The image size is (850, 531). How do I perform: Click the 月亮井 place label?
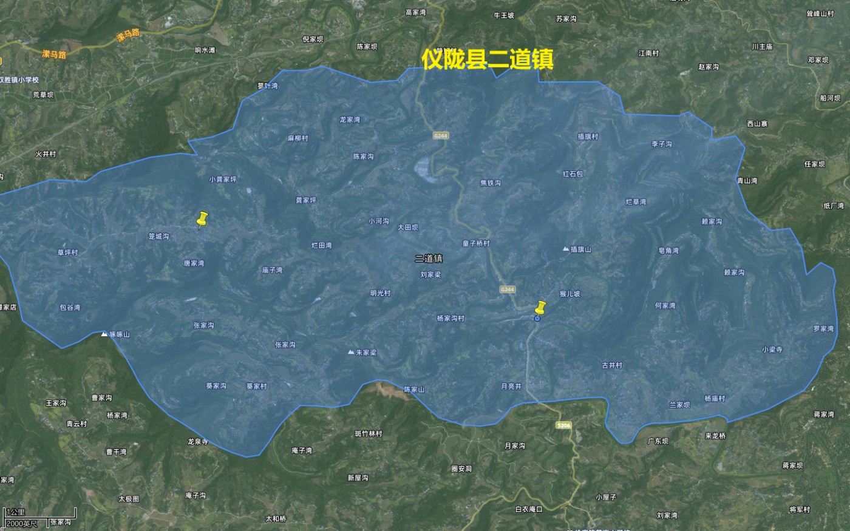tap(511, 386)
